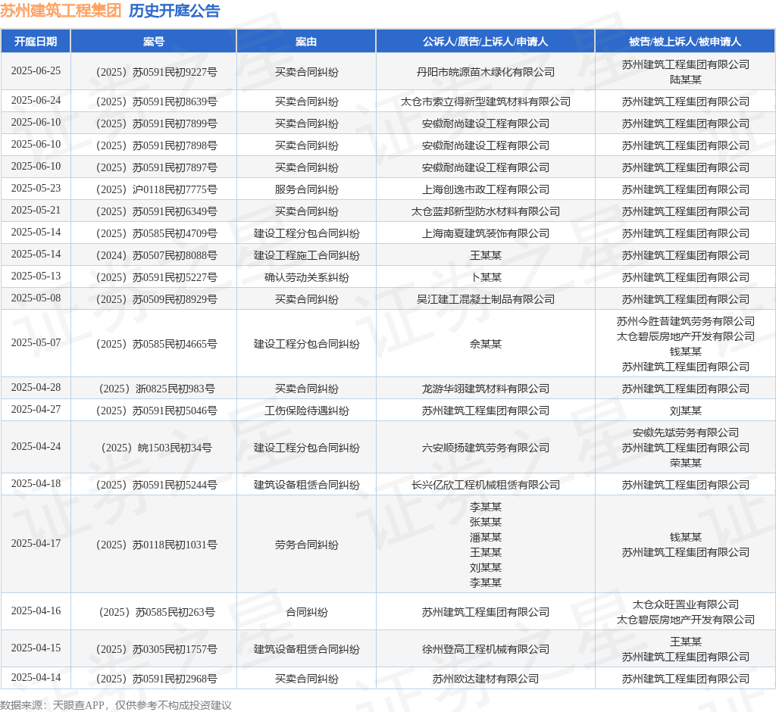
Task: Click case number 苏0585民初4665号
Action: 156,345
